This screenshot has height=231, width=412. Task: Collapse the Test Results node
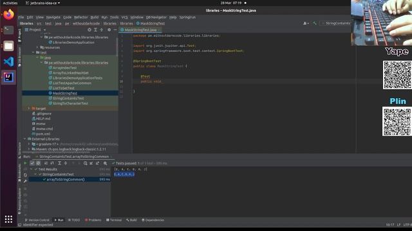click(32, 169)
